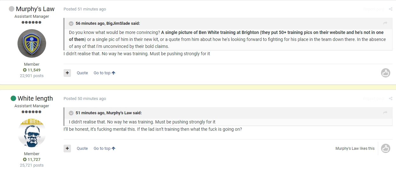396x172 pixels.
Task: Quote White length's post
Action: [82, 148]
